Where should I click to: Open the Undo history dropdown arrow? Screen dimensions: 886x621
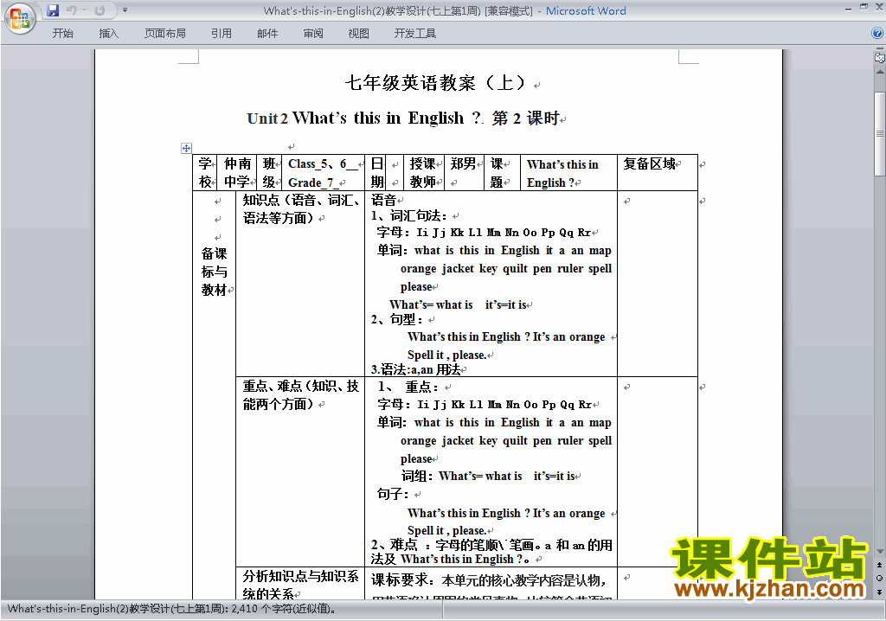pos(84,10)
